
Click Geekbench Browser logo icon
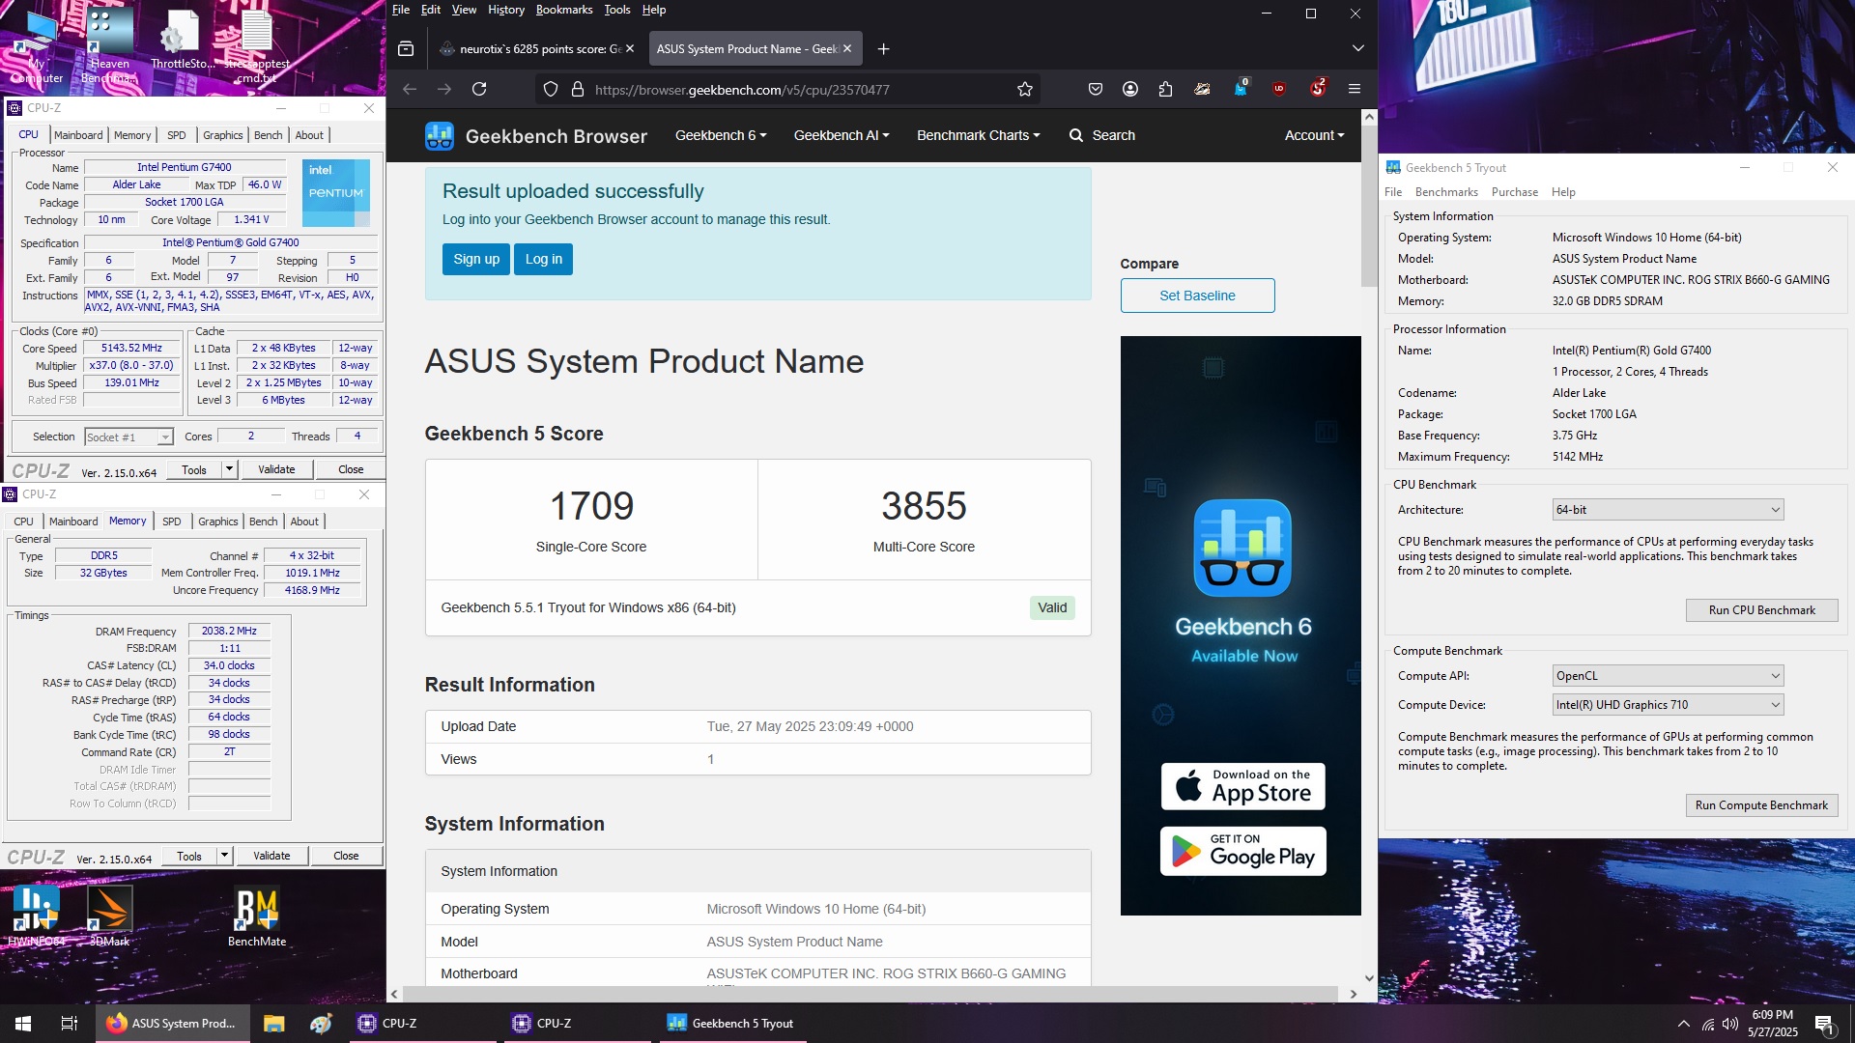pos(440,136)
